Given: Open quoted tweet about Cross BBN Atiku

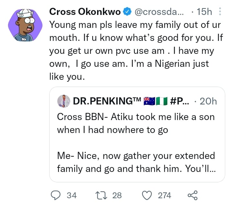Looking at the screenshot, I should click(x=136, y=143).
